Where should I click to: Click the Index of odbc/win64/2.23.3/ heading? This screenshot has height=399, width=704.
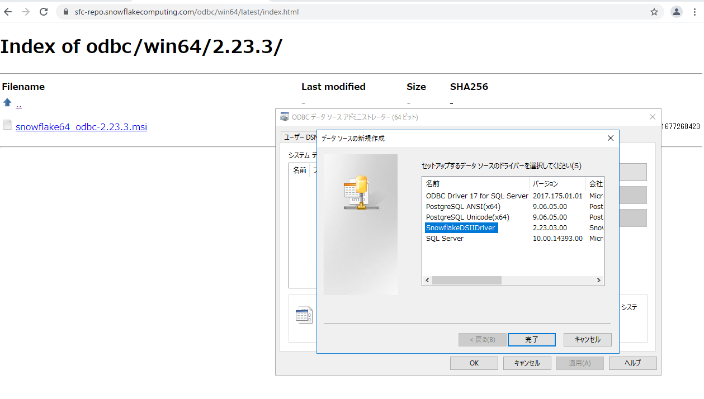tap(141, 47)
